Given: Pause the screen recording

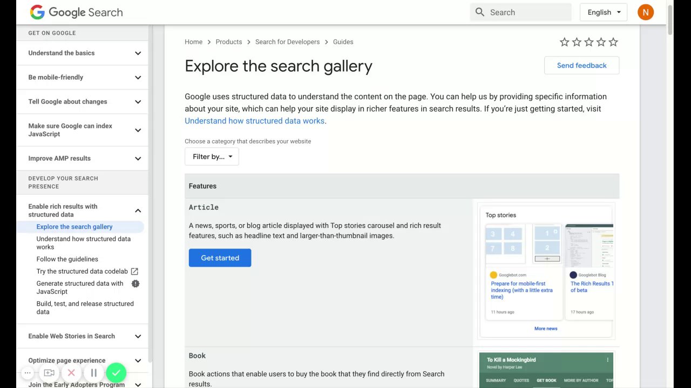Looking at the screenshot, I should pos(93,372).
